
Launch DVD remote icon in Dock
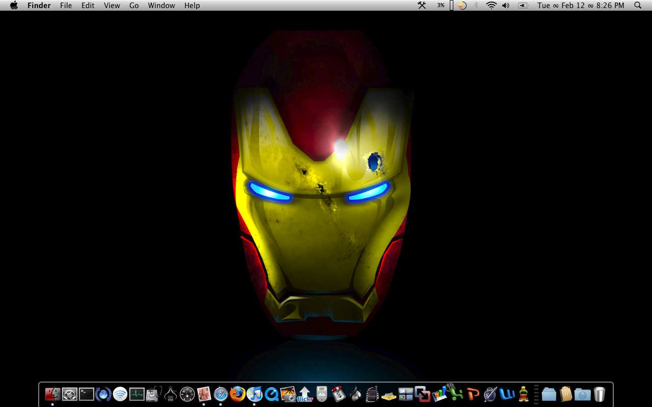click(x=321, y=394)
